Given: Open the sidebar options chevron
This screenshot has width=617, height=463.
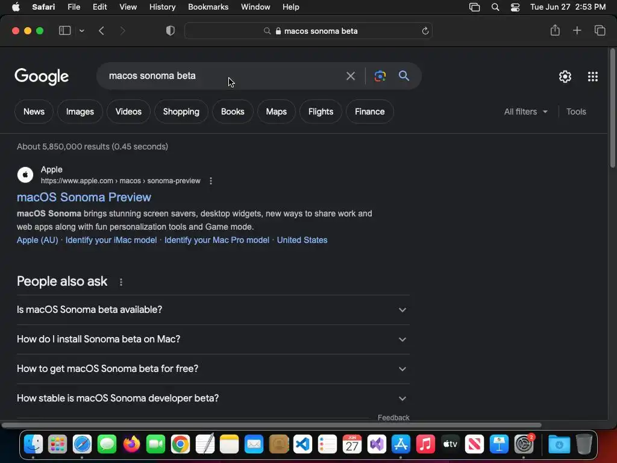Looking at the screenshot, I should pyautogui.click(x=81, y=31).
